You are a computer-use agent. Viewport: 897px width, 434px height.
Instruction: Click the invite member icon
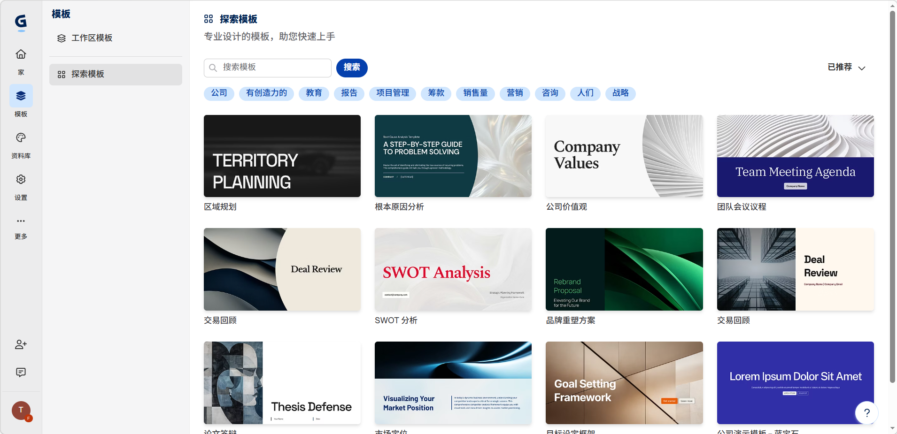tap(21, 345)
